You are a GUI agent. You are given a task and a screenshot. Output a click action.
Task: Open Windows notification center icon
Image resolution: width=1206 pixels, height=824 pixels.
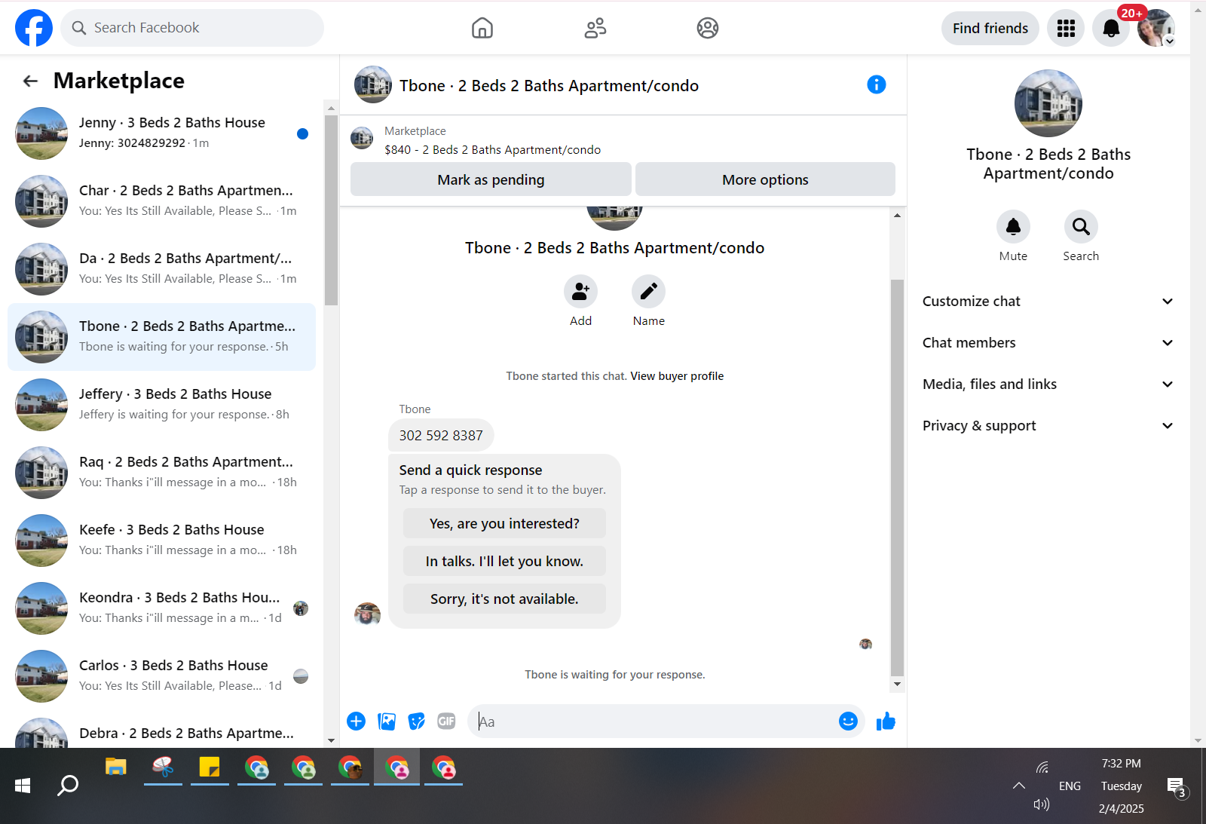tap(1176, 787)
